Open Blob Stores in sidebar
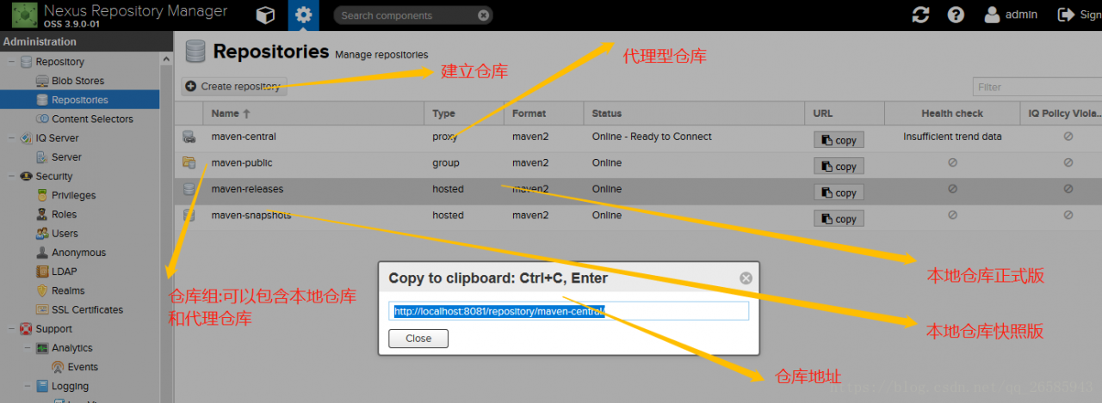Screen dimensions: 1102x403 pyautogui.click(x=77, y=81)
